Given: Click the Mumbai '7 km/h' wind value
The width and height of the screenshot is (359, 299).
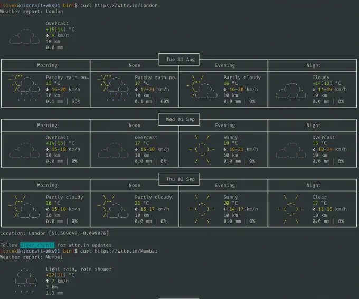Looking at the screenshot, I should (x=57, y=281).
